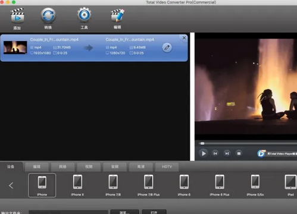Click the conversion arrow between source and output
Screen dimensions: 297x214
89,48
